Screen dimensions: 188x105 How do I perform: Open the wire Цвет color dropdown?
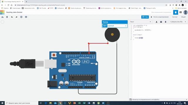(x=117, y=26)
